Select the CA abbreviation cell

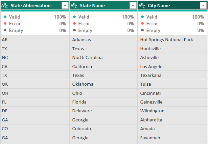click(35, 66)
